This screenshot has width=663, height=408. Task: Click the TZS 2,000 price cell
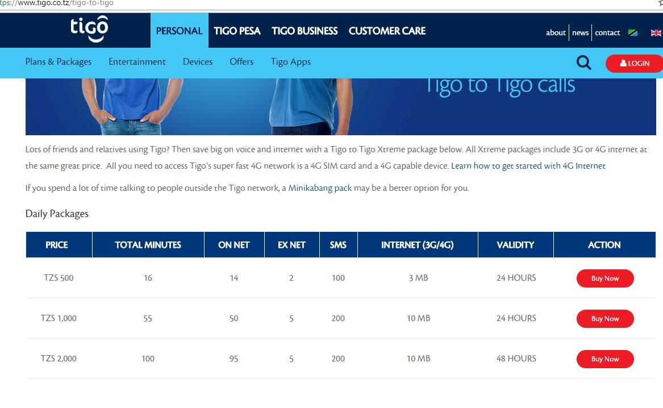click(59, 358)
